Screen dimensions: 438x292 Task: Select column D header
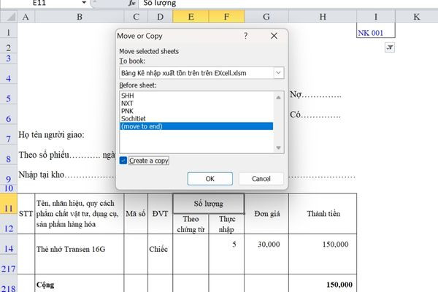point(160,17)
